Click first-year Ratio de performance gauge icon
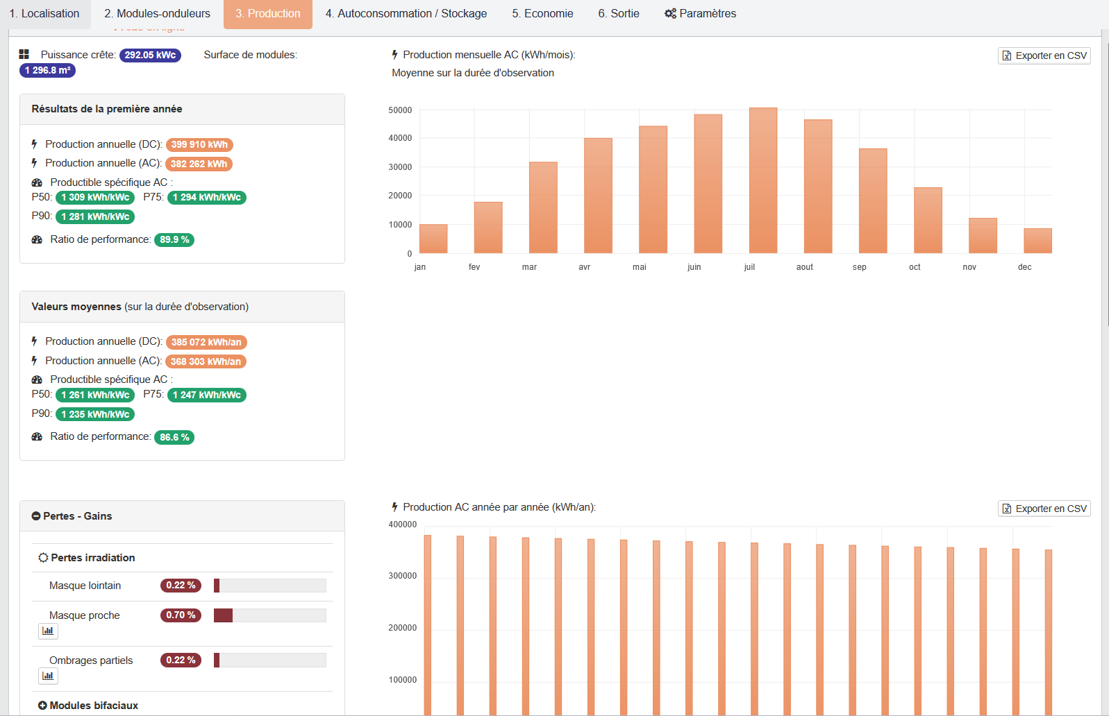The width and height of the screenshot is (1109, 716). point(37,240)
